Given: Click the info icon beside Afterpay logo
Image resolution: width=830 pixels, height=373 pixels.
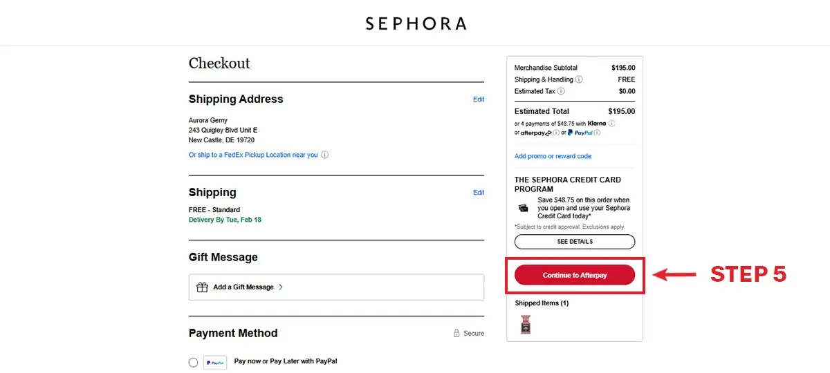Looking at the screenshot, I should coord(557,133).
